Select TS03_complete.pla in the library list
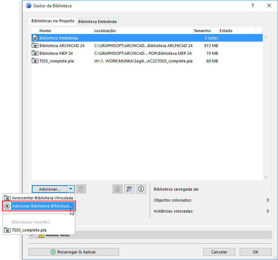 point(57,61)
